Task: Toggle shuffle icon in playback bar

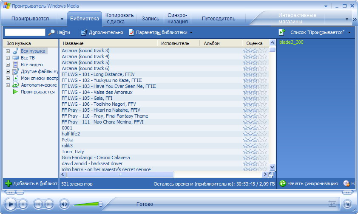Action: [x=332, y=204]
